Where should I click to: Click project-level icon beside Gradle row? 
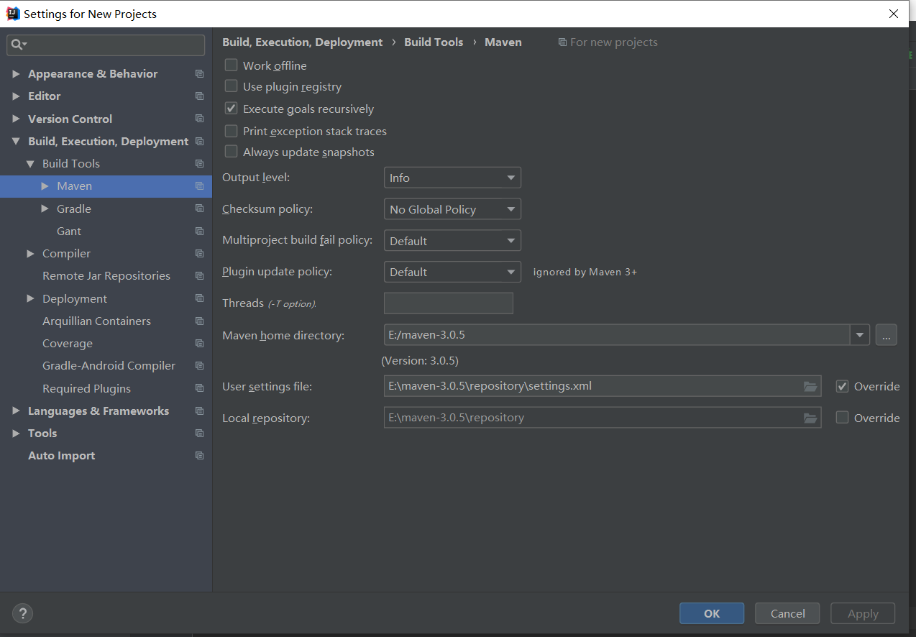click(200, 208)
